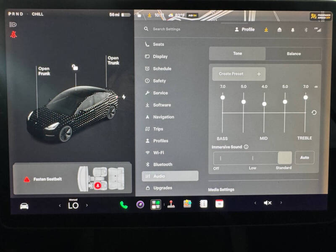The image size is (336, 252).
Task: Tap the lock icon in the map status bar
Action: coord(139,15)
